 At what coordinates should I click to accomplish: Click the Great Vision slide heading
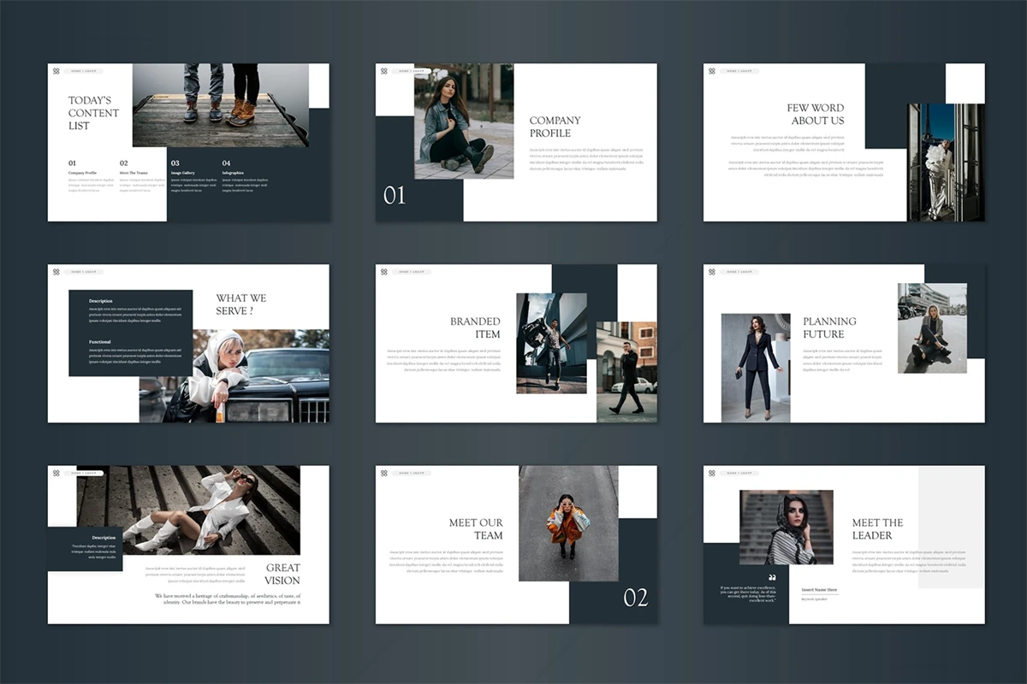pyautogui.click(x=282, y=574)
